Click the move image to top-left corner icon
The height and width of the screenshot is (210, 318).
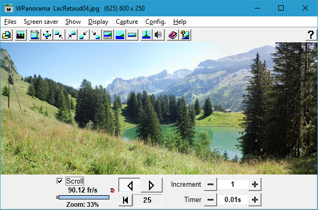[x=59, y=35]
